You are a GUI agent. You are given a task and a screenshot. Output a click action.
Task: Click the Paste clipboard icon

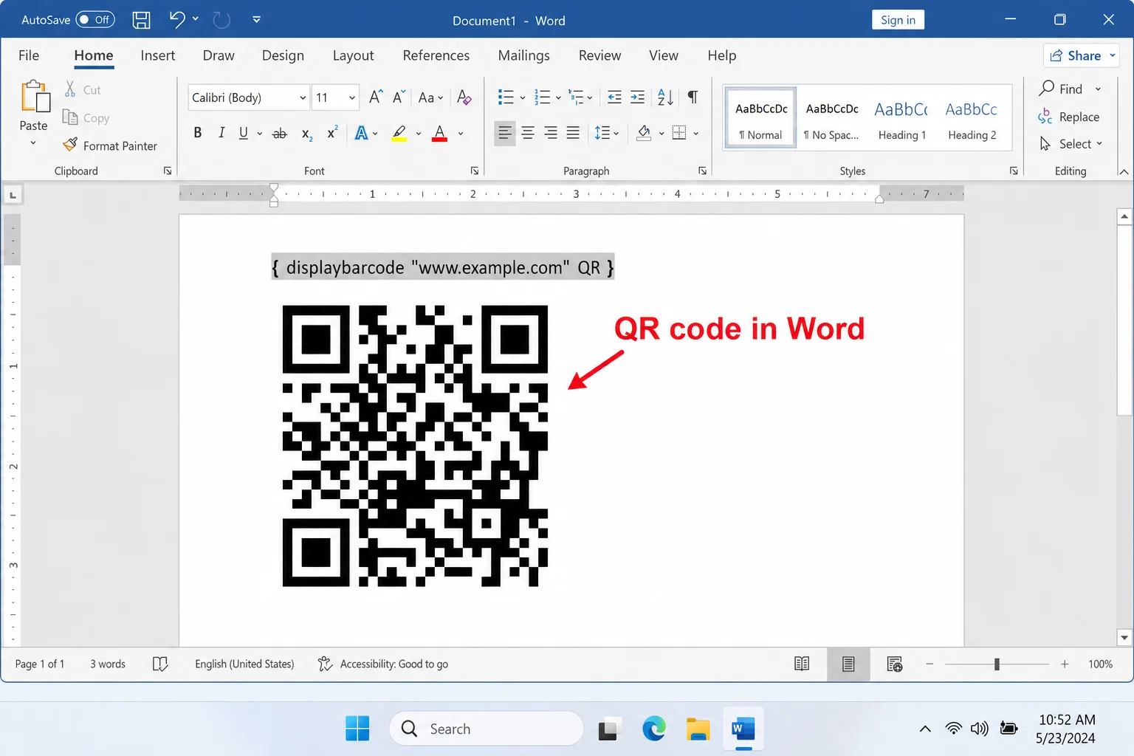pyautogui.click(x=35, y=96)
